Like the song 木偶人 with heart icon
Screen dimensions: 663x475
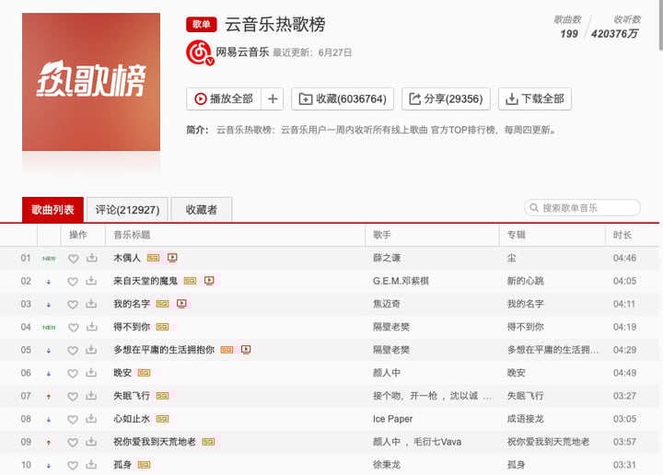pyautogui.click(x=73, y=258)
